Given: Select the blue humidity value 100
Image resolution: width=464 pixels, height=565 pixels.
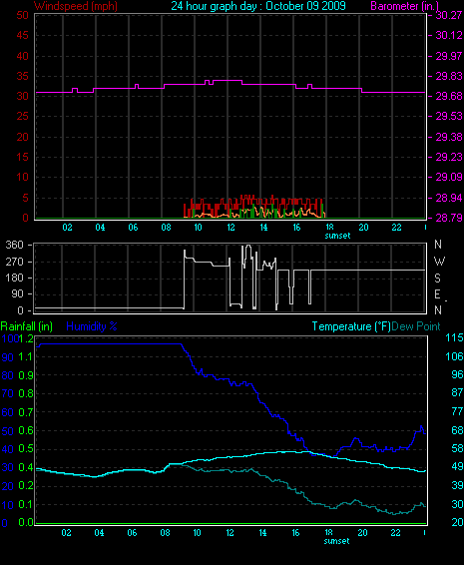Looking at the screenshot, I should 9,338.
